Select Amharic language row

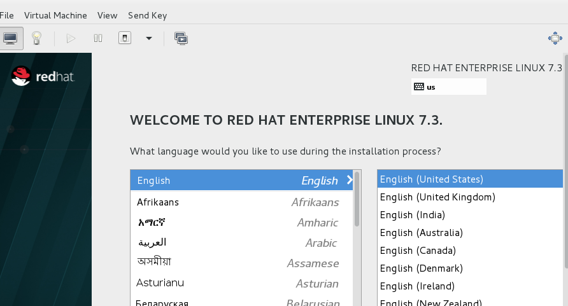tap(241, 222)
